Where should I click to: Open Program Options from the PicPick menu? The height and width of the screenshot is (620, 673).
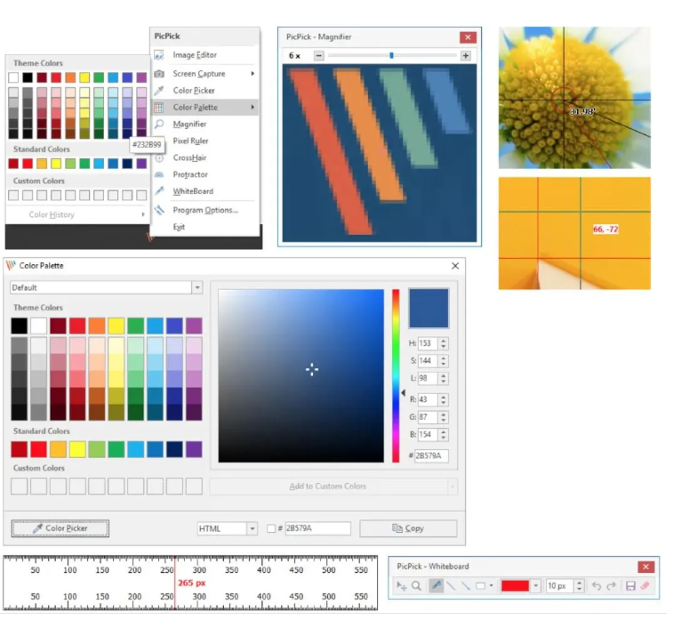click(x=207, y=212)
